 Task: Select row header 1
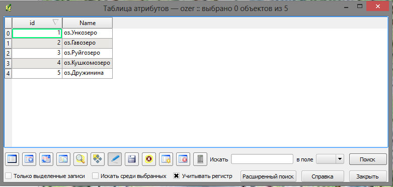[8, 43]
